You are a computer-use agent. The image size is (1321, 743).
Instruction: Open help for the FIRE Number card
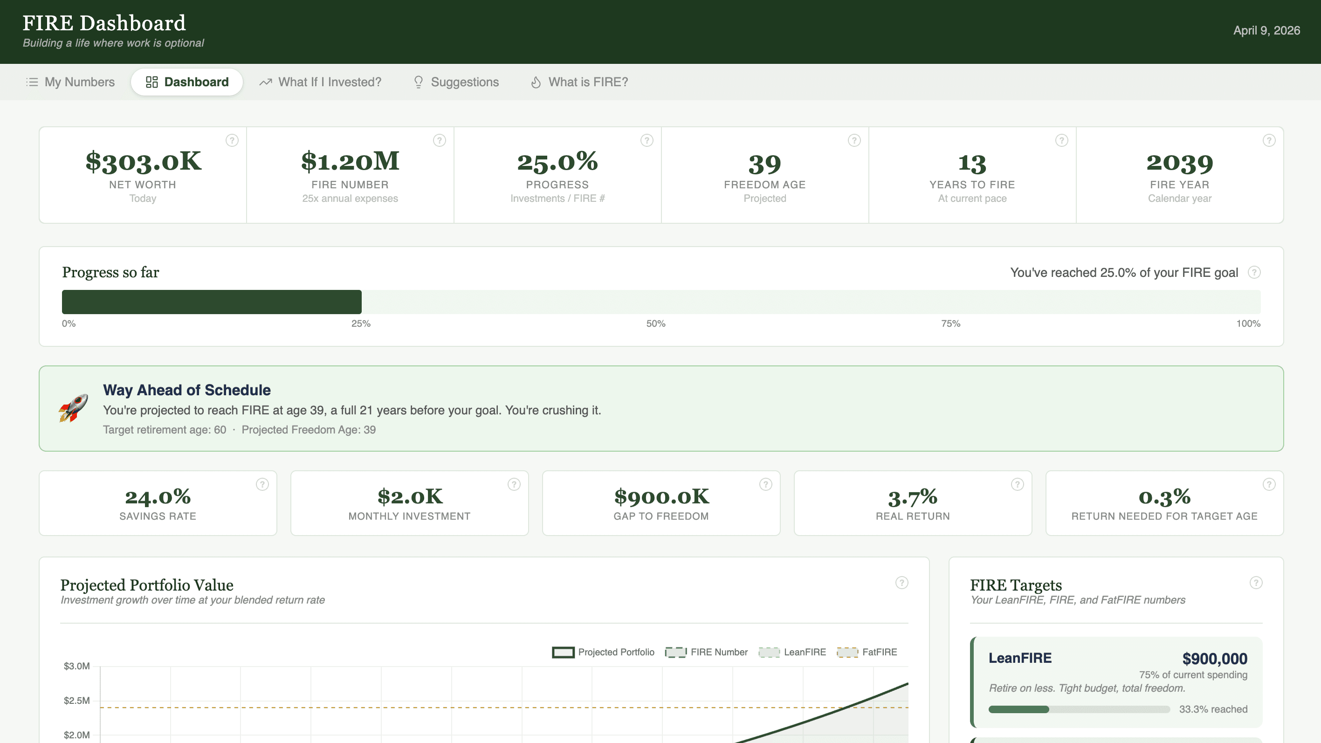tap(440, 140)
